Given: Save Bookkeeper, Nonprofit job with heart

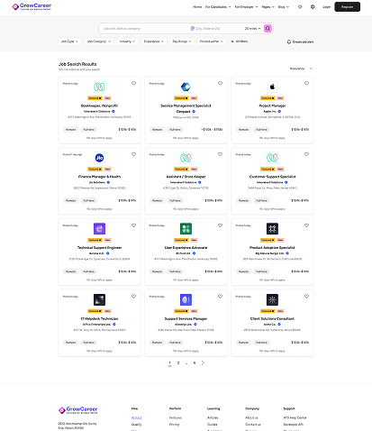Looking at the screenshot, I should tap(133, 83).
